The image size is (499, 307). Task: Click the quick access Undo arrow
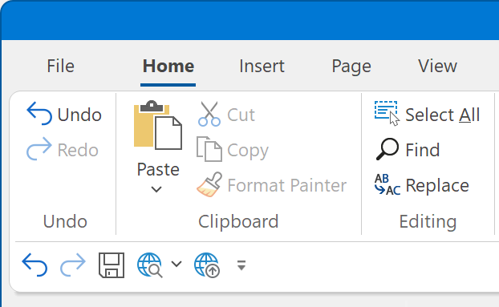point(34,265)
